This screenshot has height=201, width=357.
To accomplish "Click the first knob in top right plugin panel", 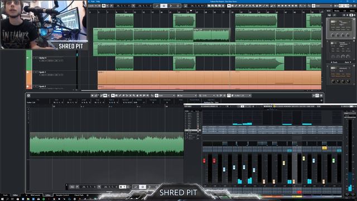I will pos(332,35).
